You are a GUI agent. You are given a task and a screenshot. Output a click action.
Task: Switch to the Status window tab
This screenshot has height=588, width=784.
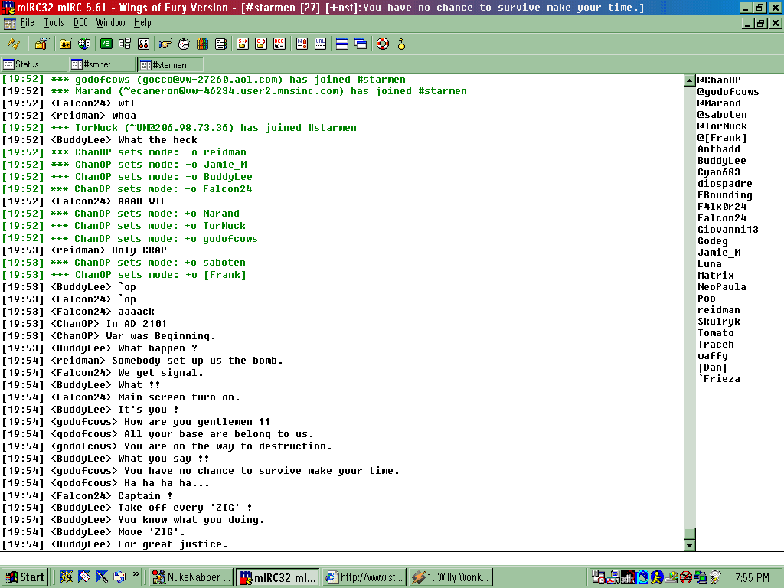coord(32,64)
